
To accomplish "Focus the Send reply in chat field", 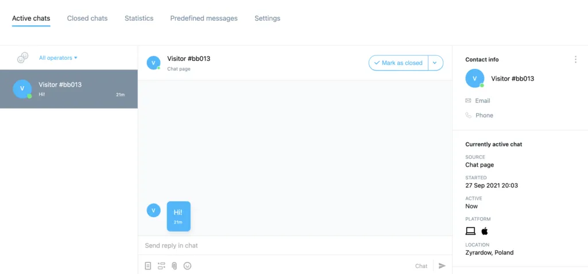I will coord(295,245).
